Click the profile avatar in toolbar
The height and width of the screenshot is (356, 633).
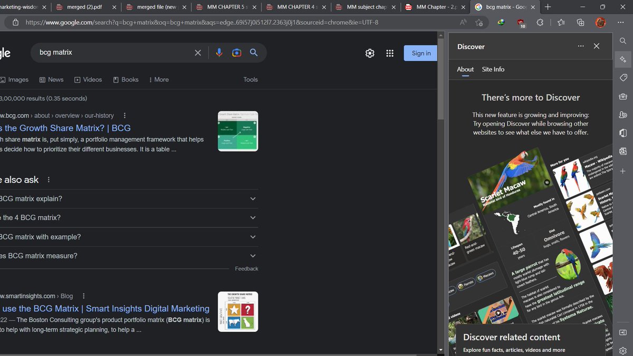point(600,23)
